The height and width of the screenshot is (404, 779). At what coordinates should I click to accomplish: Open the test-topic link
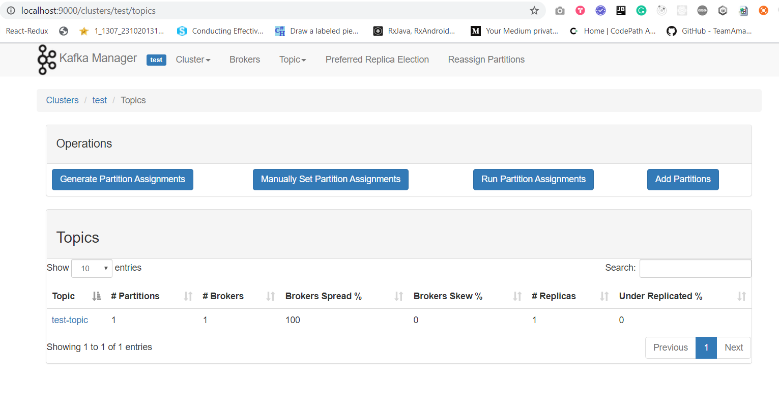70,320
